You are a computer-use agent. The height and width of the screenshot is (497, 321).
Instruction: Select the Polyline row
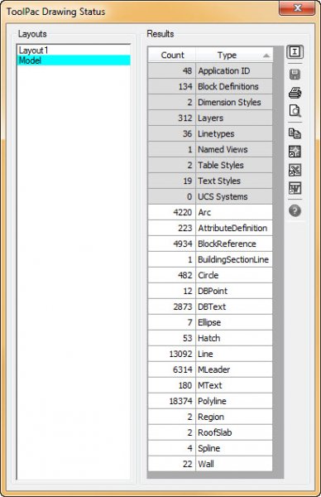(210, 401)
